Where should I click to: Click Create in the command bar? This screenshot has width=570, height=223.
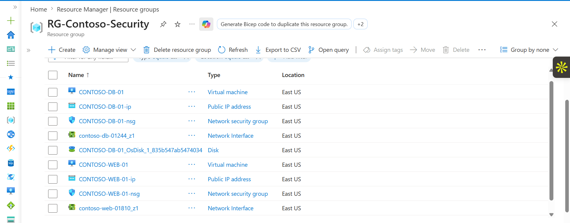point(62,50)
